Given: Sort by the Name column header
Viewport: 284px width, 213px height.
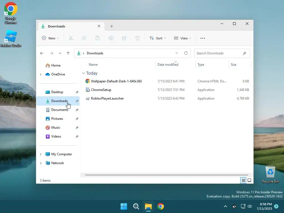Looking at the screenshot, I should click(93, 65).
